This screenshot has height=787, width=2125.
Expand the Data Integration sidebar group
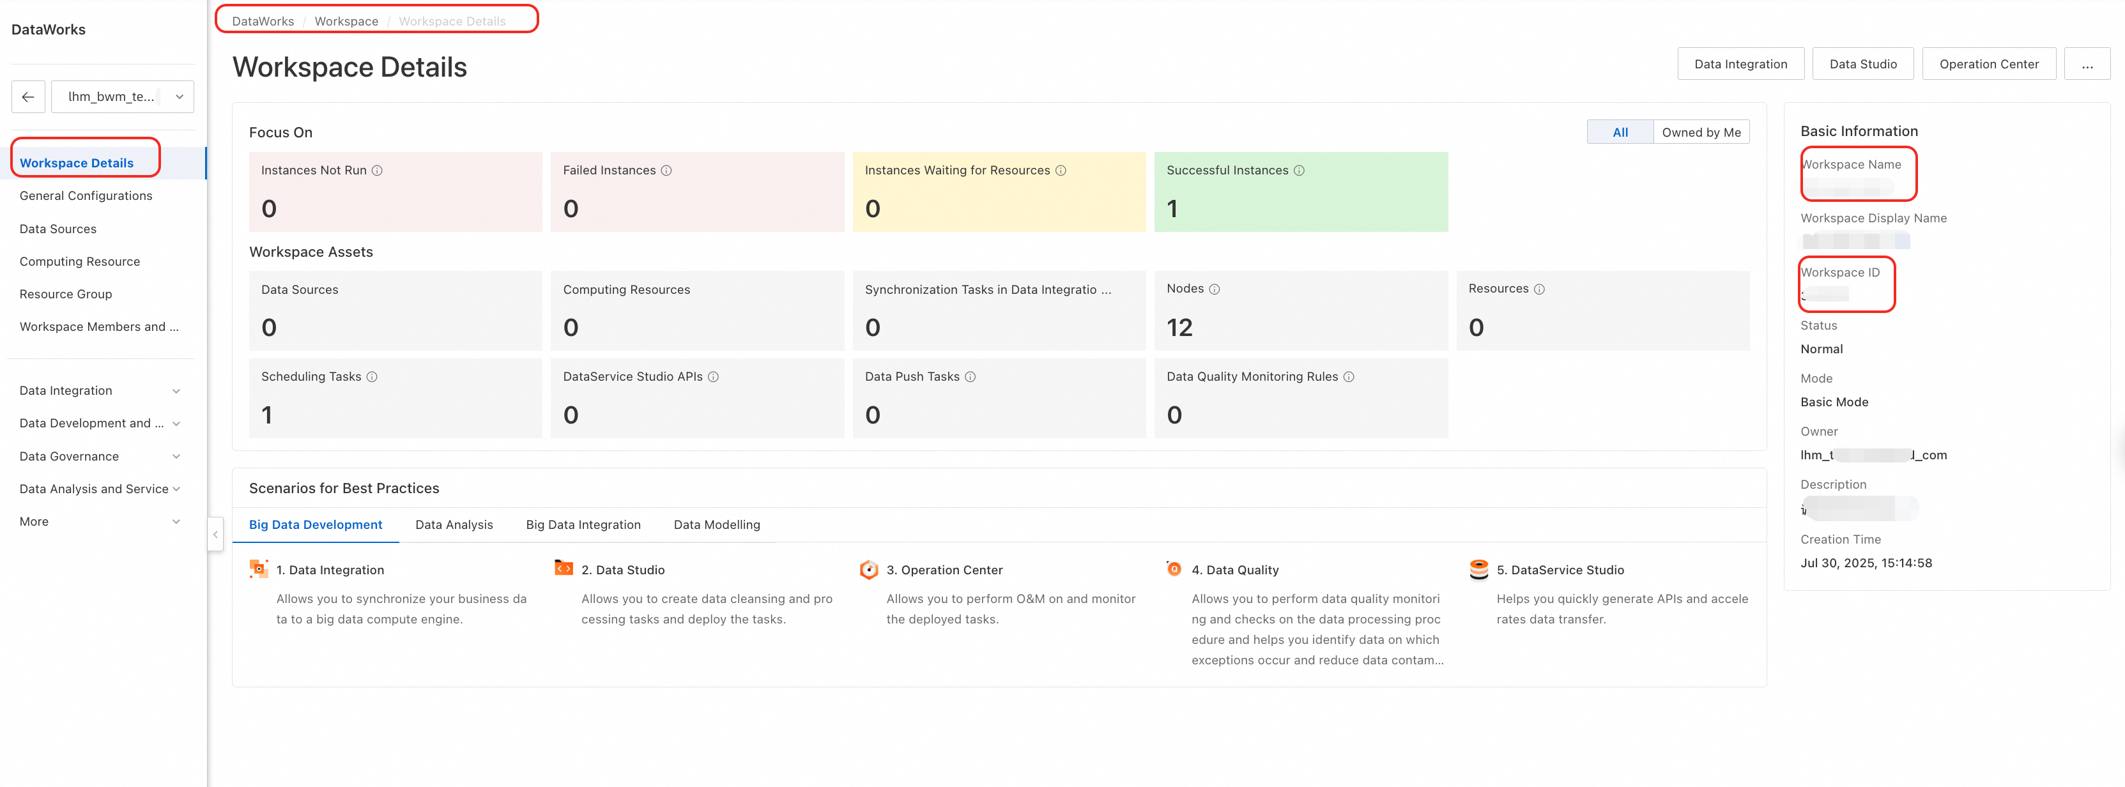point(100,391)
